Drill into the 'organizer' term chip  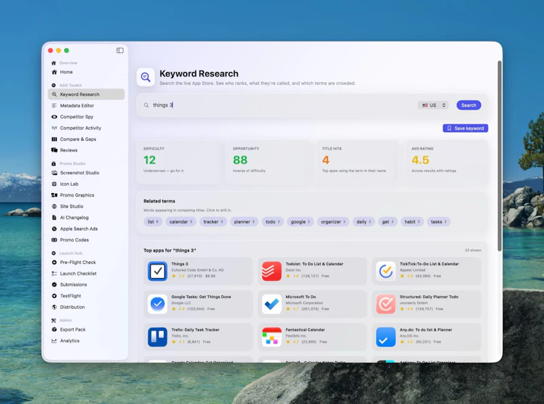click(333, 222)
